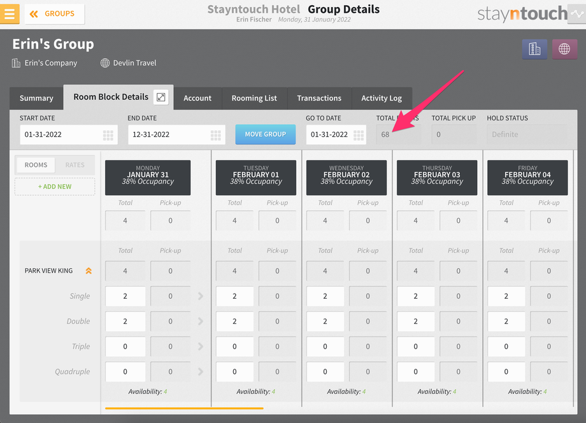The image size is (586, 423).
Task: Switch to Rooms view toggle
Action: 36,165
